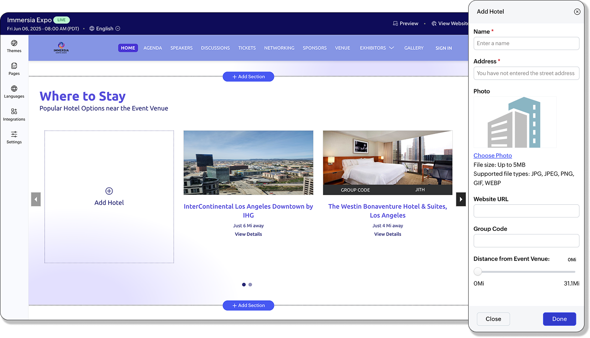590x338 pixels.
Task: Show previous hotels with left carousel arrow
Action: click(36, 199)
